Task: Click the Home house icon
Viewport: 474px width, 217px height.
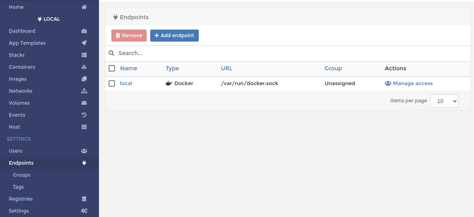Action: click(84, 7)
